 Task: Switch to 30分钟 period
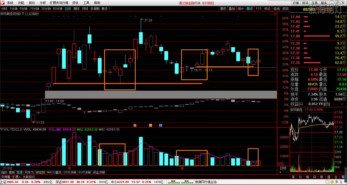[46, 9]
